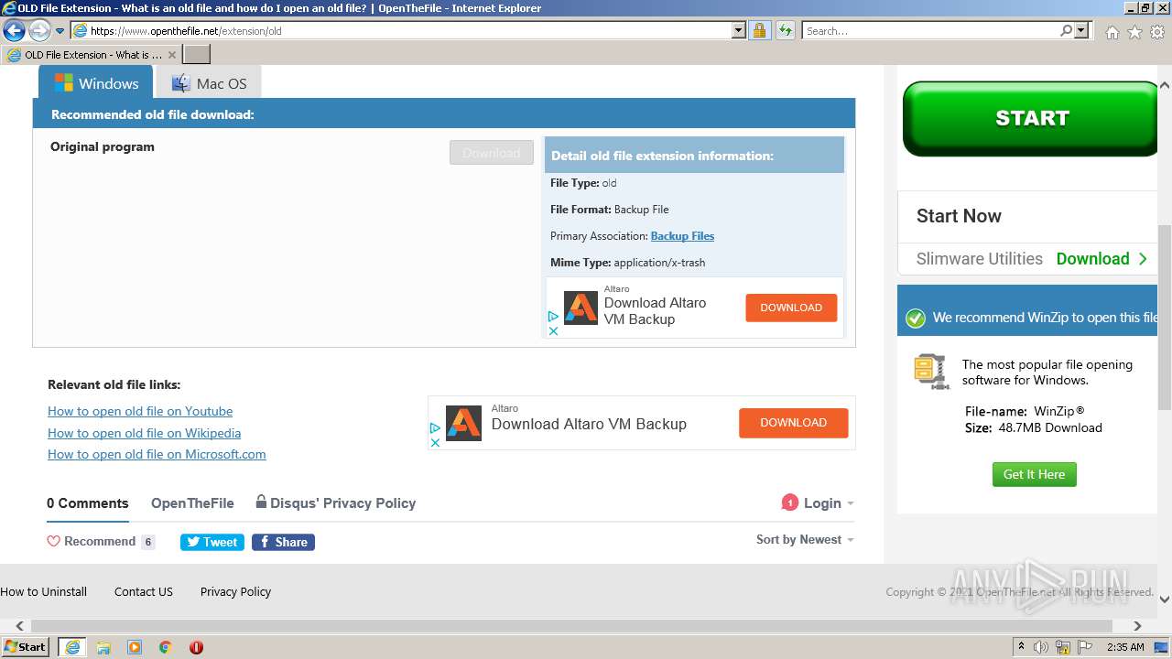Click AdChoices icon on wide Altaro banner
The width and height of the screenshot is (1172, 659).
[x=435, y=427]
